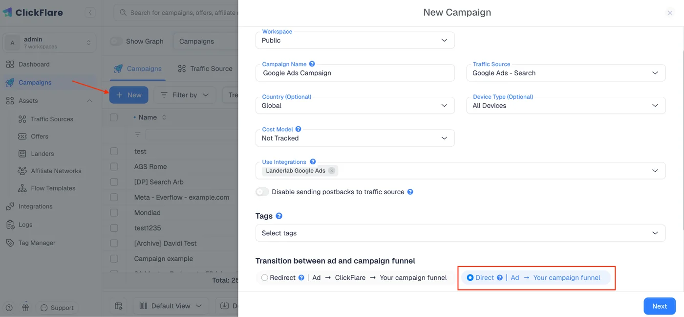Open the Filter by dropdown
The image size is (684, 317).
[185, 95]
